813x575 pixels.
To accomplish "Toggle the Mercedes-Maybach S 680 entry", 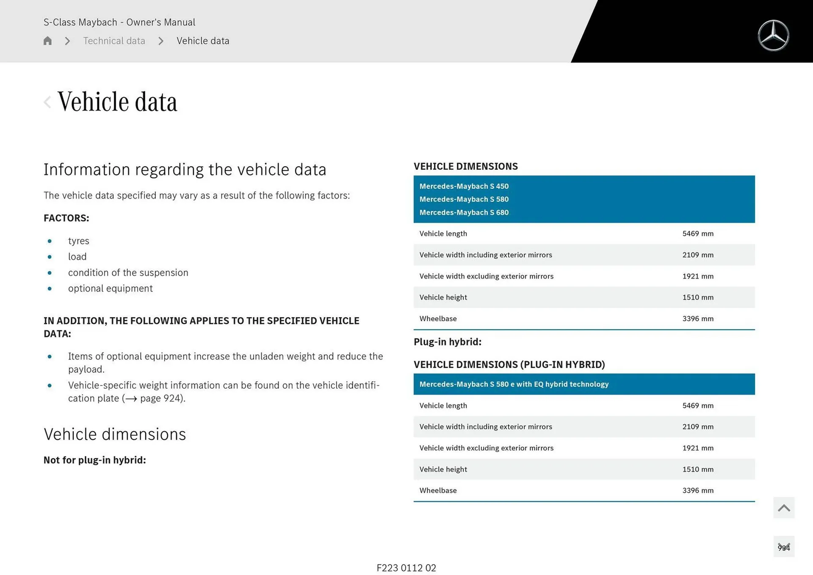I will click(x=464, y=212).
